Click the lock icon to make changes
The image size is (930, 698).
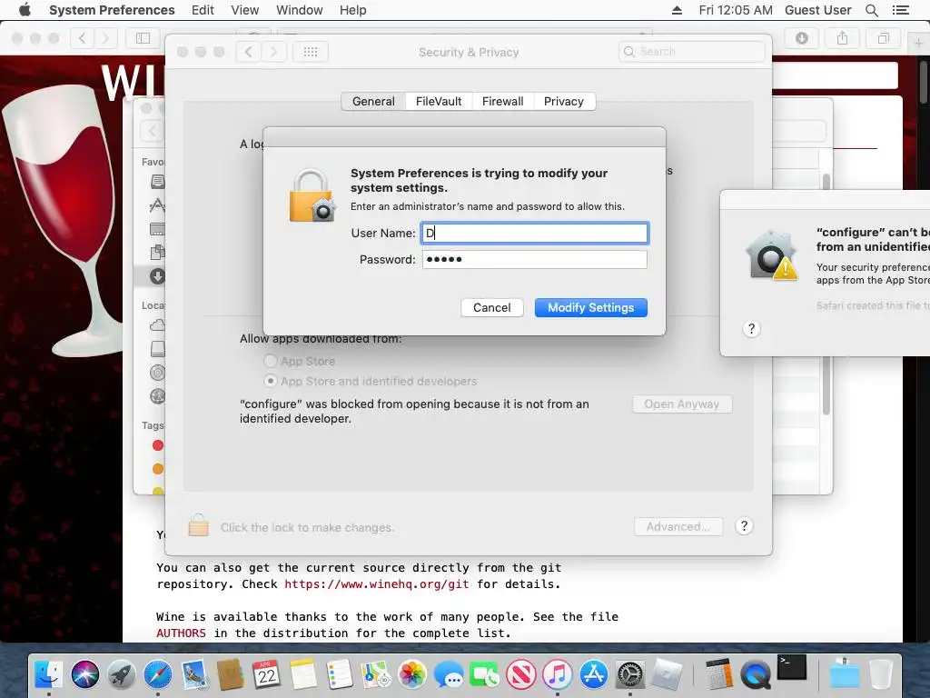198,525
